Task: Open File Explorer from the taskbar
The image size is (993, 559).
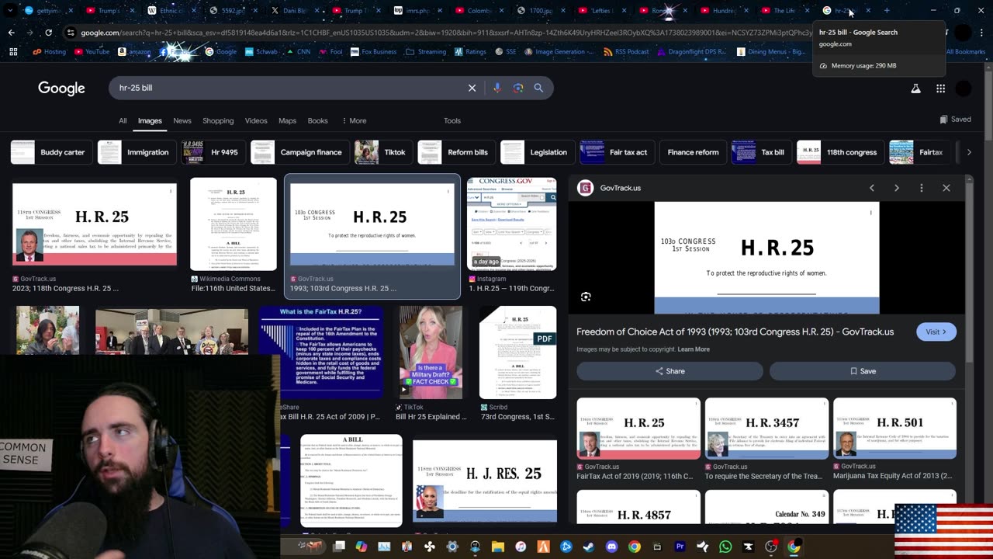Action: tap(498, 547)
